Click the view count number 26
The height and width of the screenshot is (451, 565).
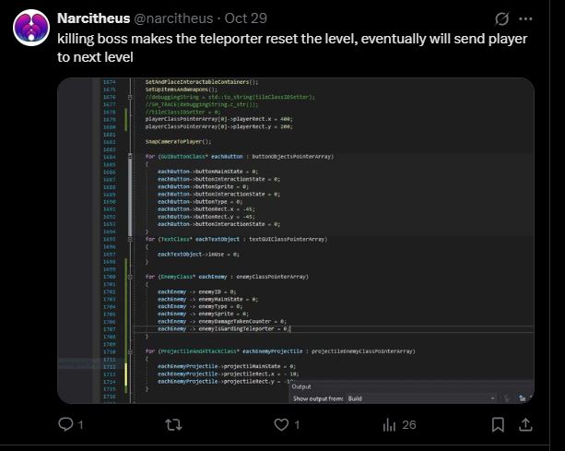(x=409, y=425)
